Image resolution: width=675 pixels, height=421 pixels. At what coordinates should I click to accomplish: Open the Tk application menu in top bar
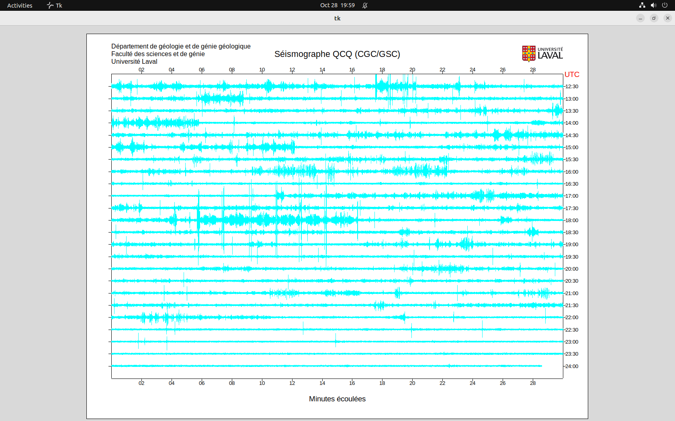coord(55,5)
